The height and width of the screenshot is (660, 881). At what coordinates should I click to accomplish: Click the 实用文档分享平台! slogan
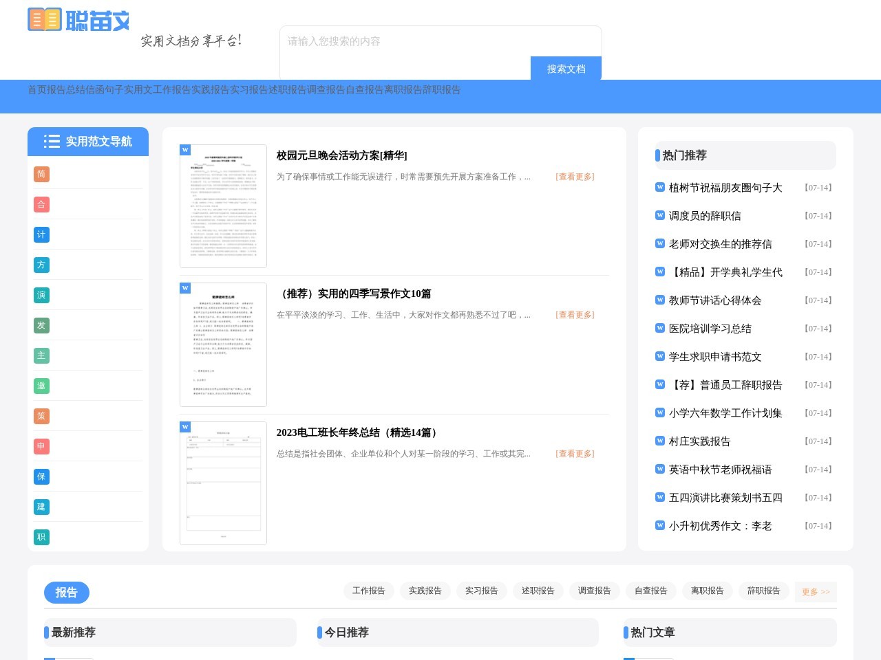pyautogui.click(x=191, y=41)
